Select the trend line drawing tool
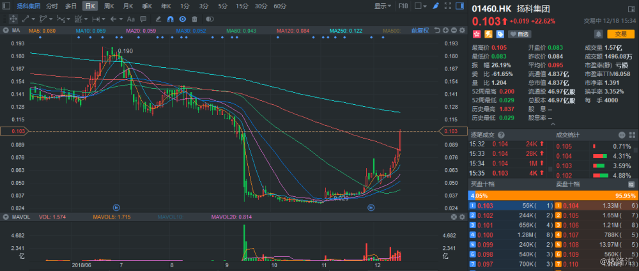 (26, 19)
